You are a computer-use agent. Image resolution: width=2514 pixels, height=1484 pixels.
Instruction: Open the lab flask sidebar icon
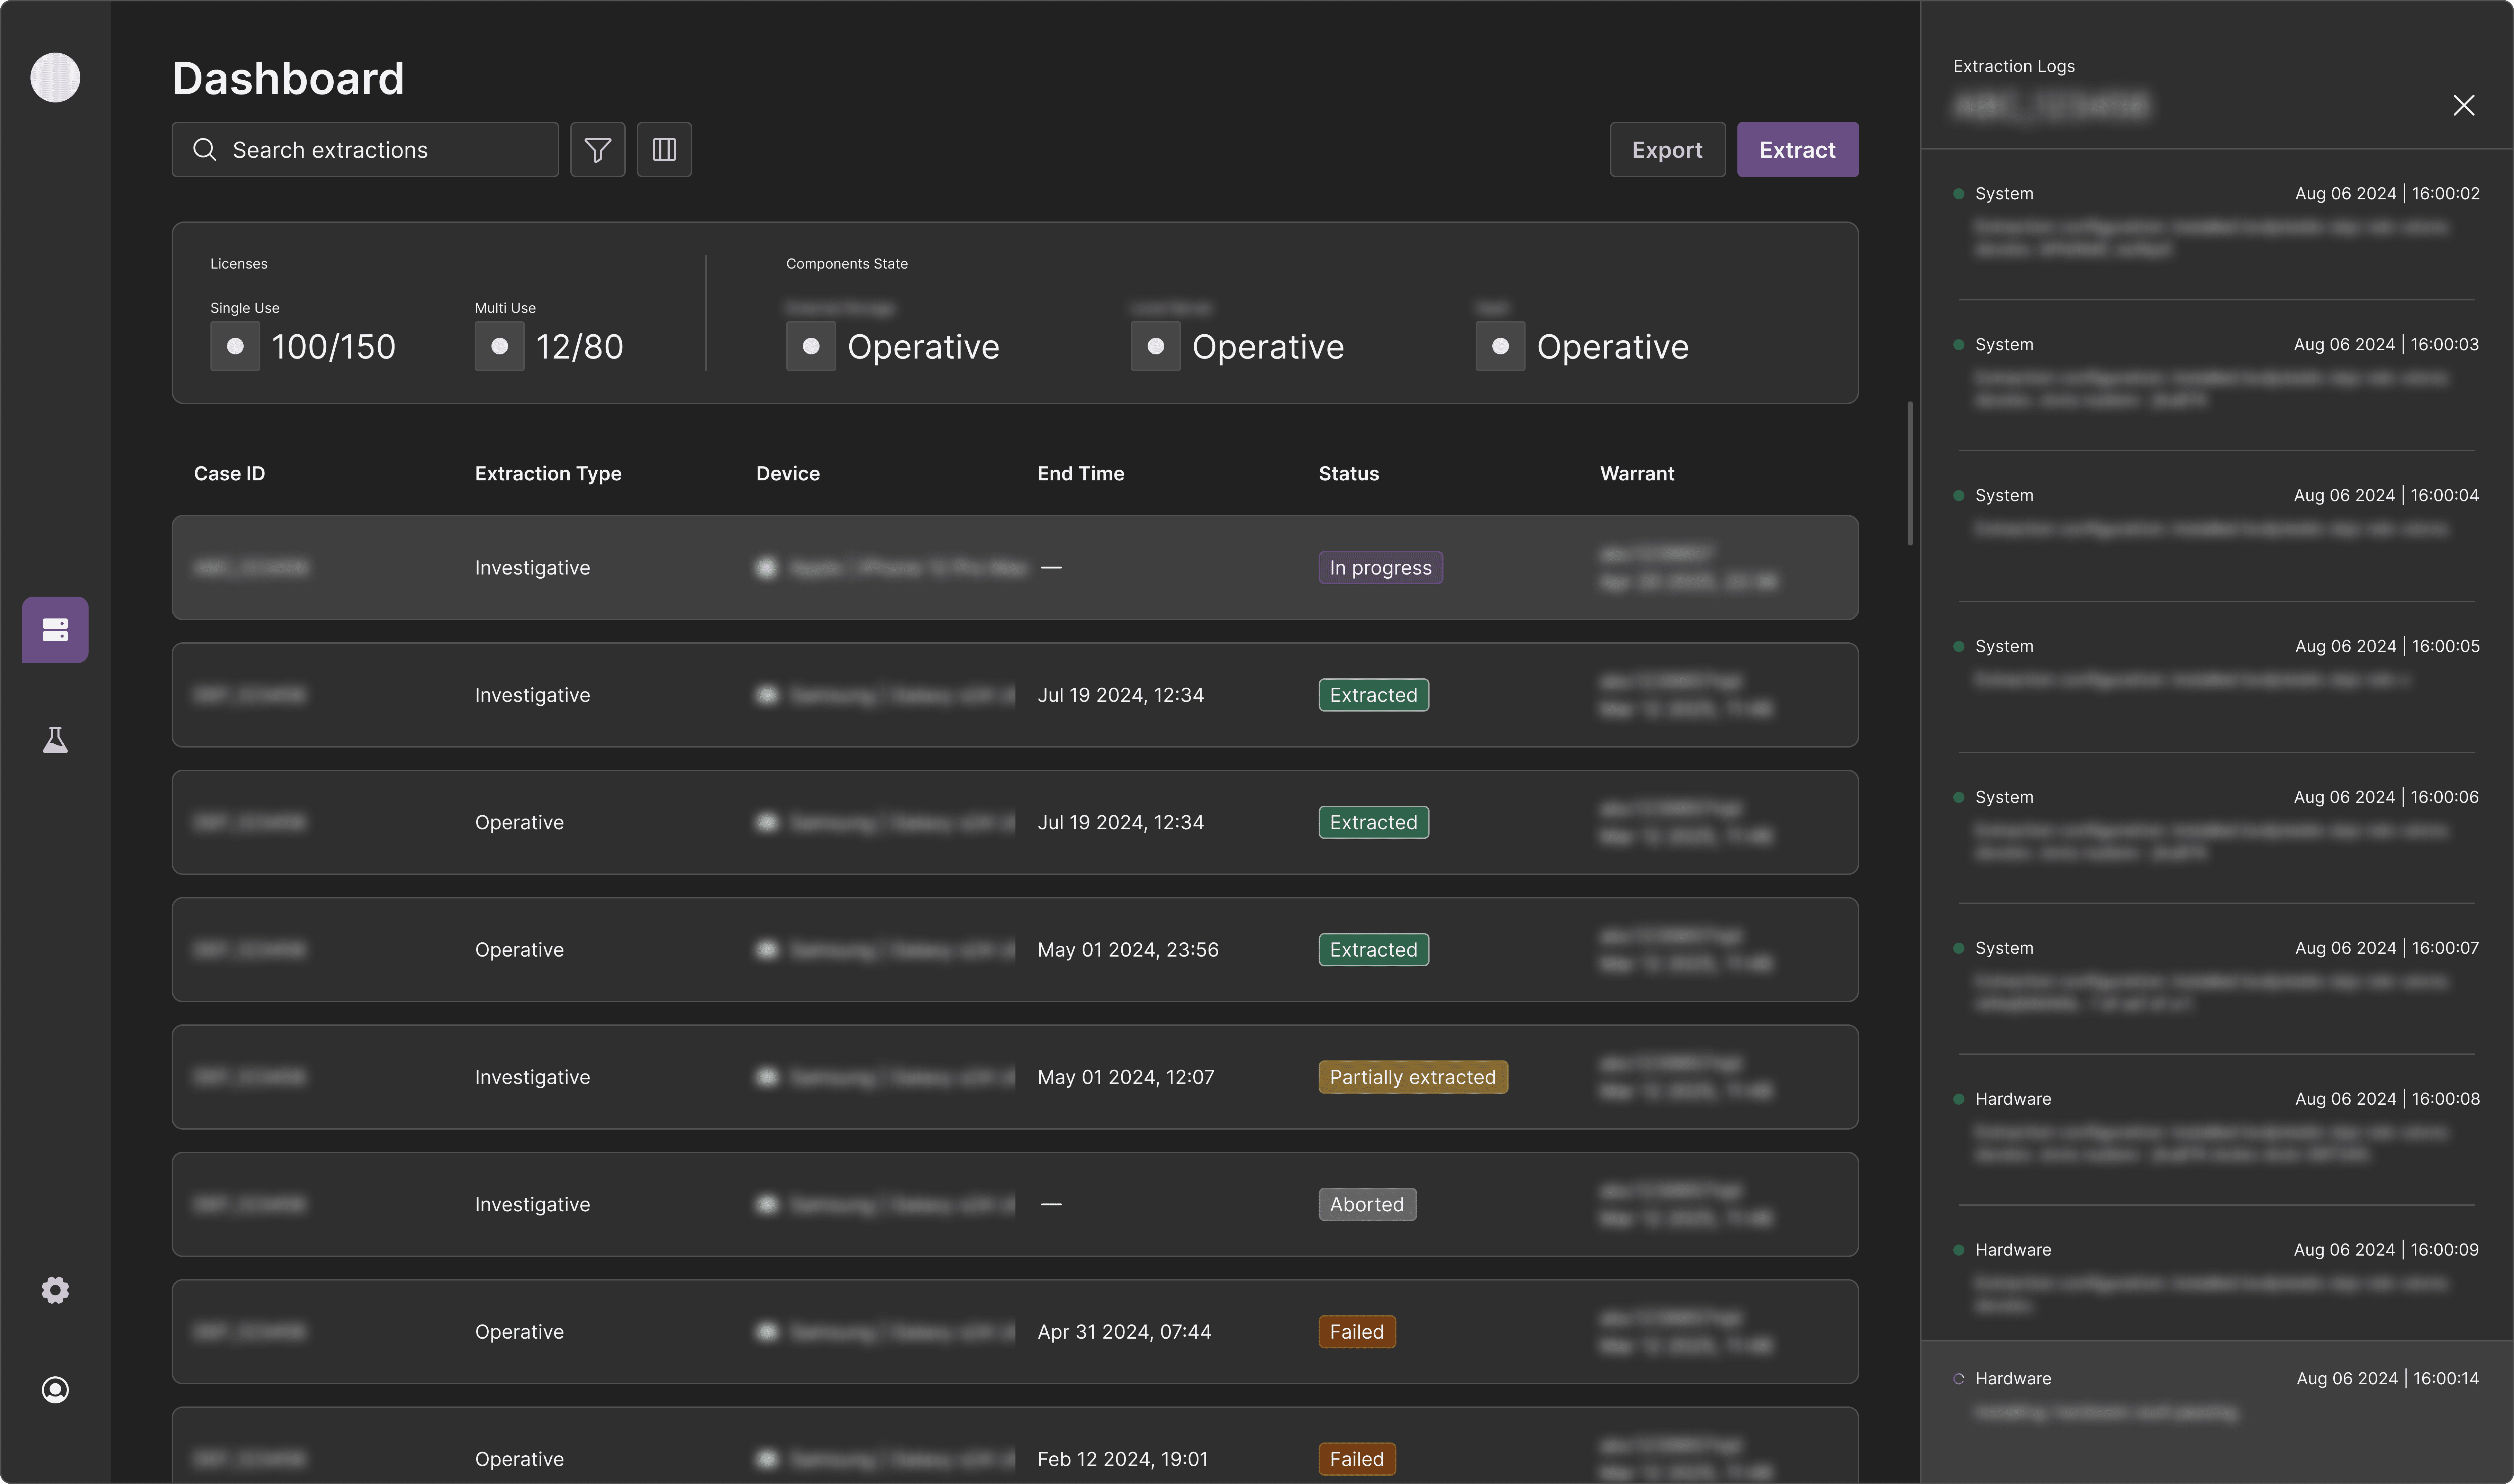(55, 740)
